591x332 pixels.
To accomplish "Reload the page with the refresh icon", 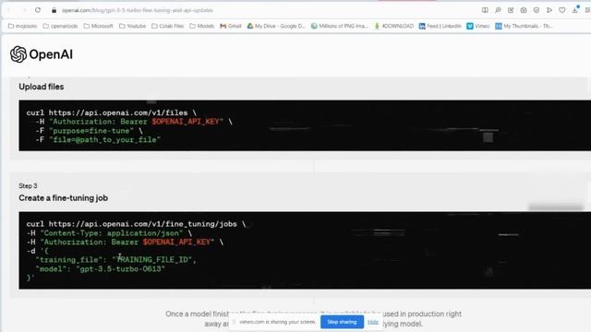I will click(x=38, y=10).
